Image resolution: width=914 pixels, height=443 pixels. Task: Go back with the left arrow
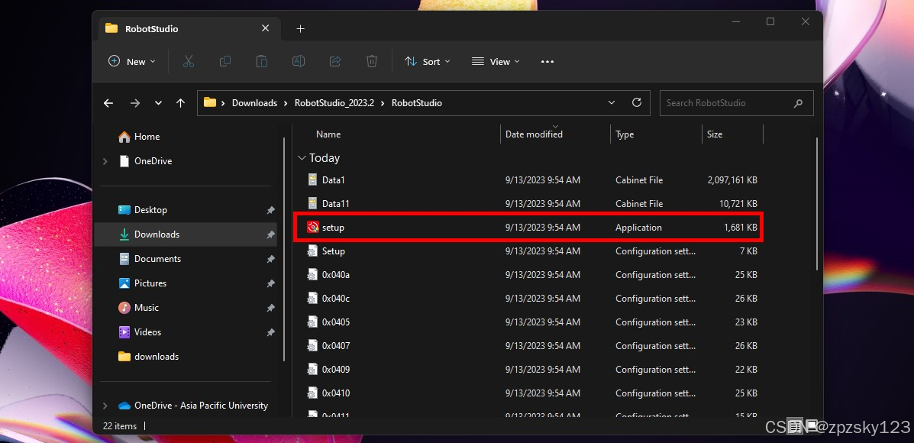click(108, 102)
